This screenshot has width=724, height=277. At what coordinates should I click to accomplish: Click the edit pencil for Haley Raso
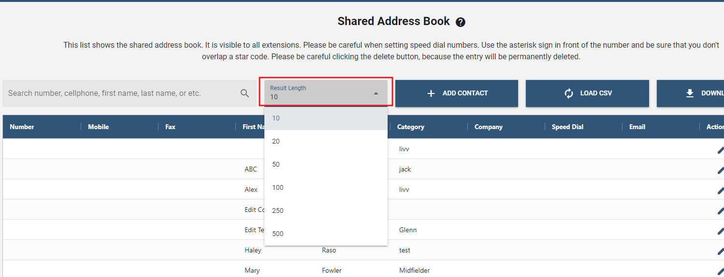720,251
